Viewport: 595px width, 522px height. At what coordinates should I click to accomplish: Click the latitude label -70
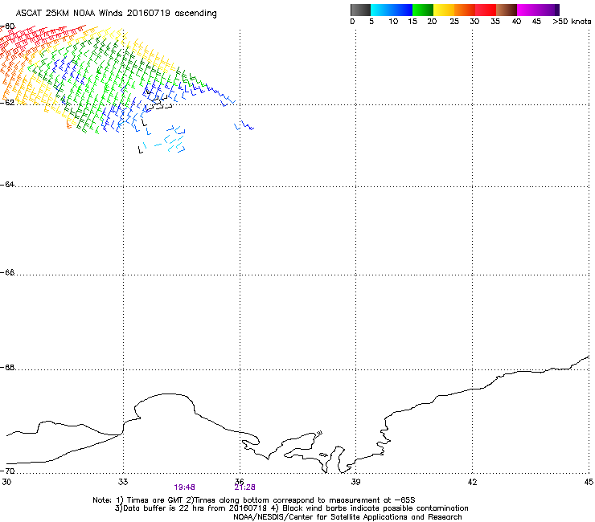click(x=7, y=471)
